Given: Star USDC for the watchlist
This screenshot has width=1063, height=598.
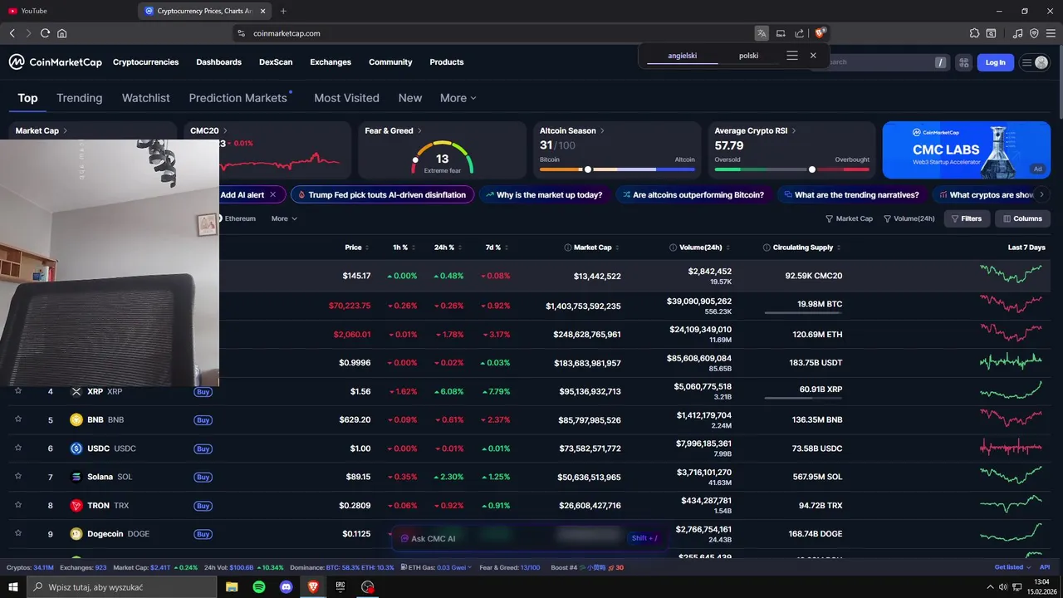Looking at the screenshot, I should tap(18, 448).
